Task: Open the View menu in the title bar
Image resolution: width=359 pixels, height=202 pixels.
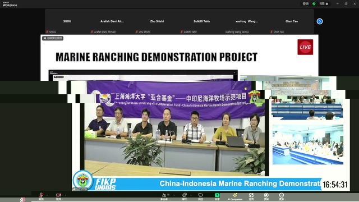Action: pyautogui.click(x=324, y=4)
